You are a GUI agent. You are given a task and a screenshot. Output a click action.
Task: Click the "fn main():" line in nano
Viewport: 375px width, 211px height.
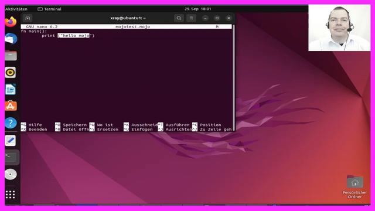pyautogui.click(x=34, y=31)
